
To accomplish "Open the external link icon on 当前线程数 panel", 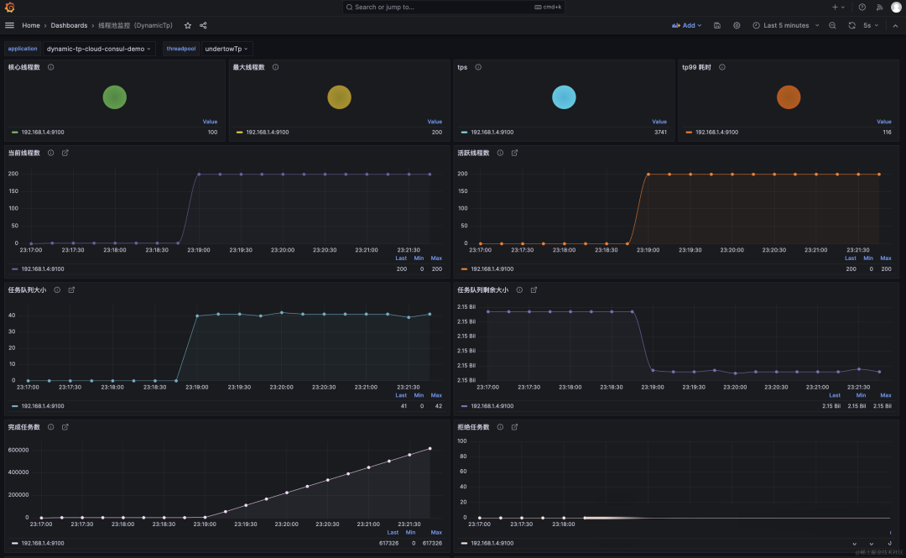I will click(65, 153).
